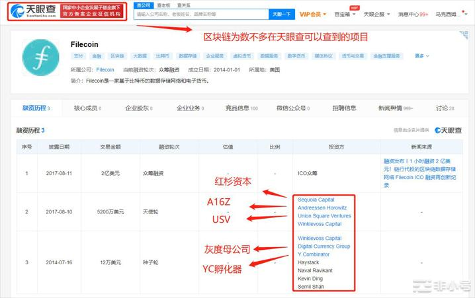This screenshot has width=475, height=298.
Task: Click the 企业服务 tag
Action: tap(215, 56)
